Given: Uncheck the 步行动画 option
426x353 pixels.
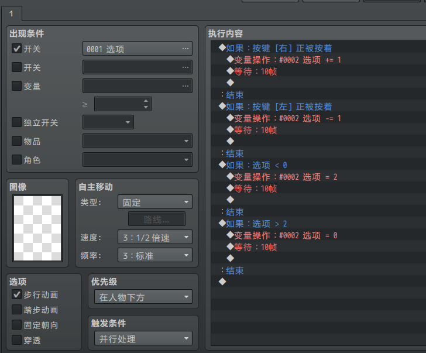Looking at the screenshot, I should pos(16,294).
